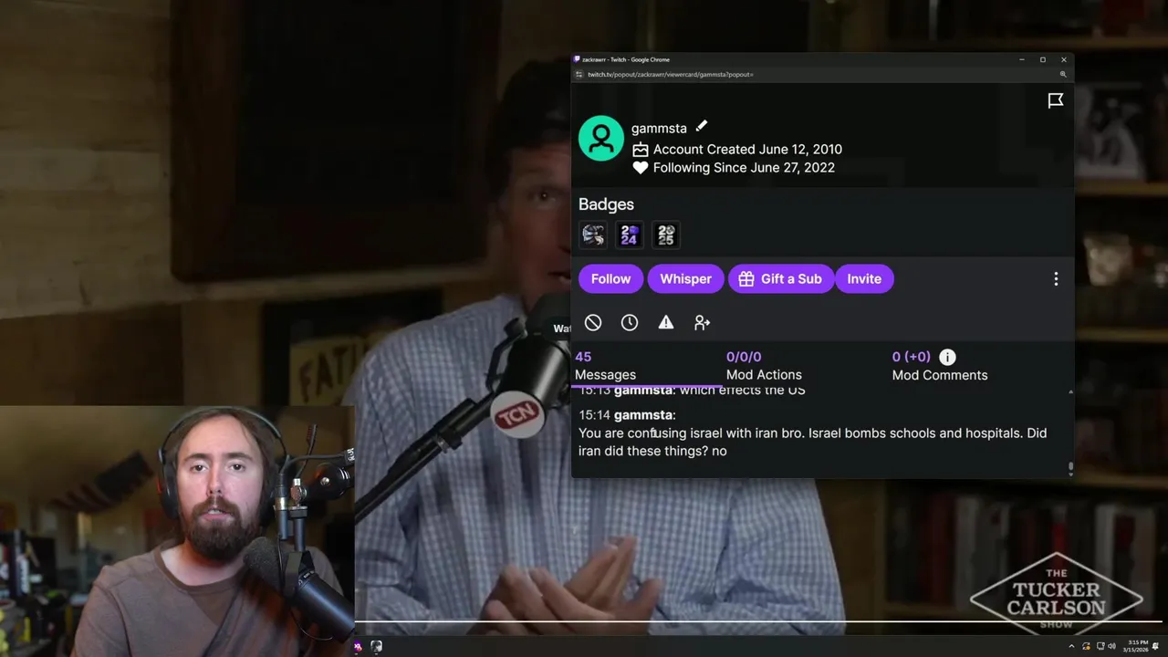Viewport: 1168px width, 657px height.
Task: Click the report flag icon in viewer card
Action: (x=1056, y=100)
